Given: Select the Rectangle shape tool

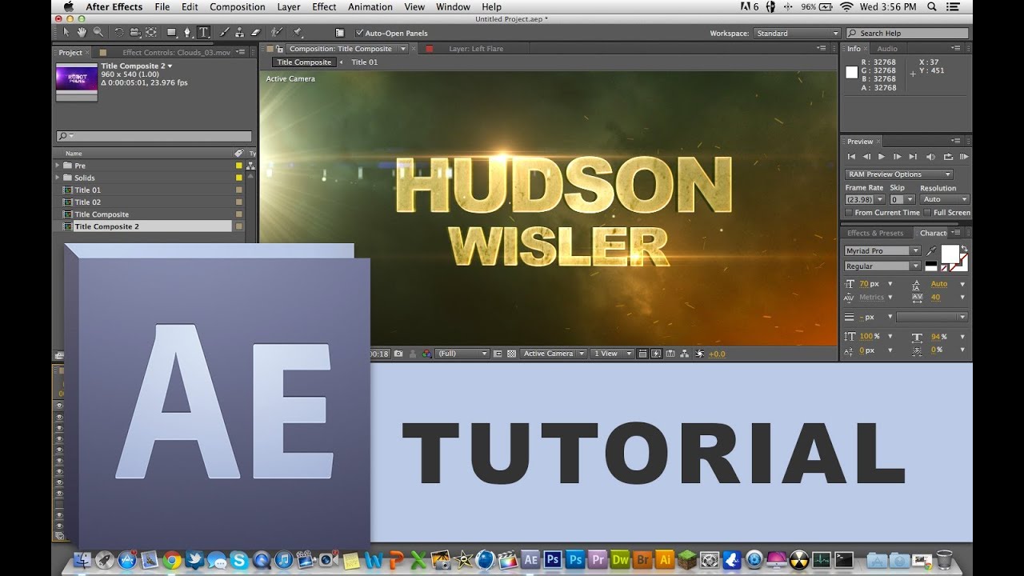Looking at the screenshot, I should pos(171,33).
